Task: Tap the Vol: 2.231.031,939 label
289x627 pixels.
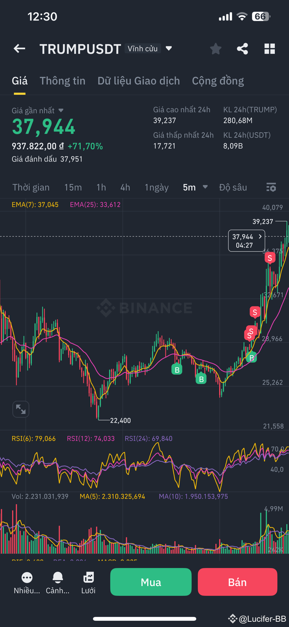Action: 40,497
